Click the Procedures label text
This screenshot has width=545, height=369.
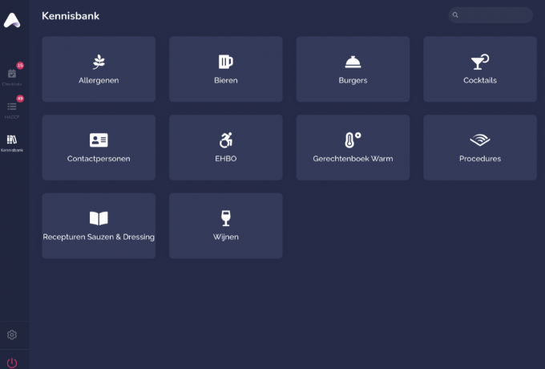coord(479,159)
